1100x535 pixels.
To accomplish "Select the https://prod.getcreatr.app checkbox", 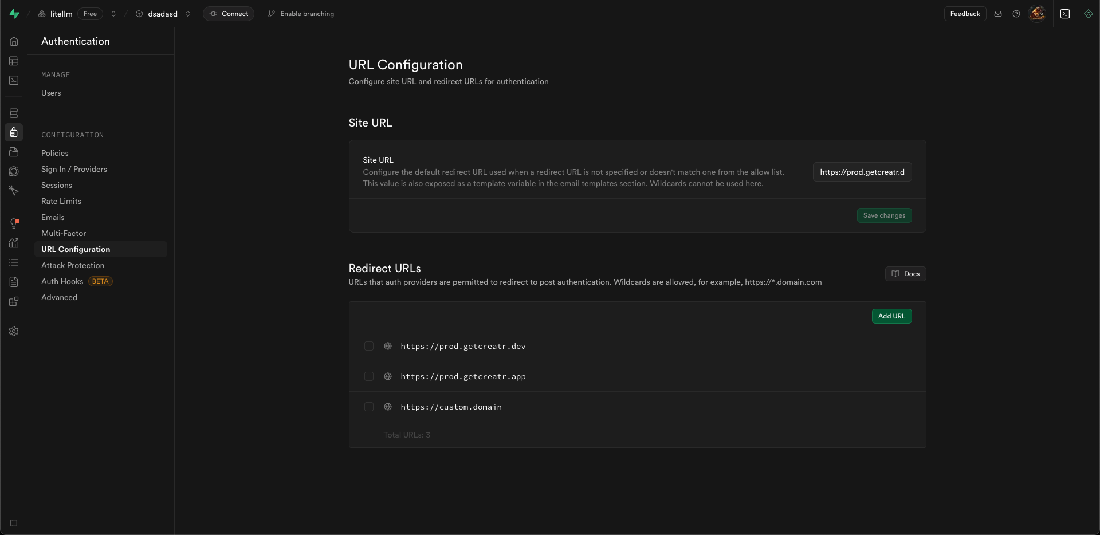I will (368, 376).
